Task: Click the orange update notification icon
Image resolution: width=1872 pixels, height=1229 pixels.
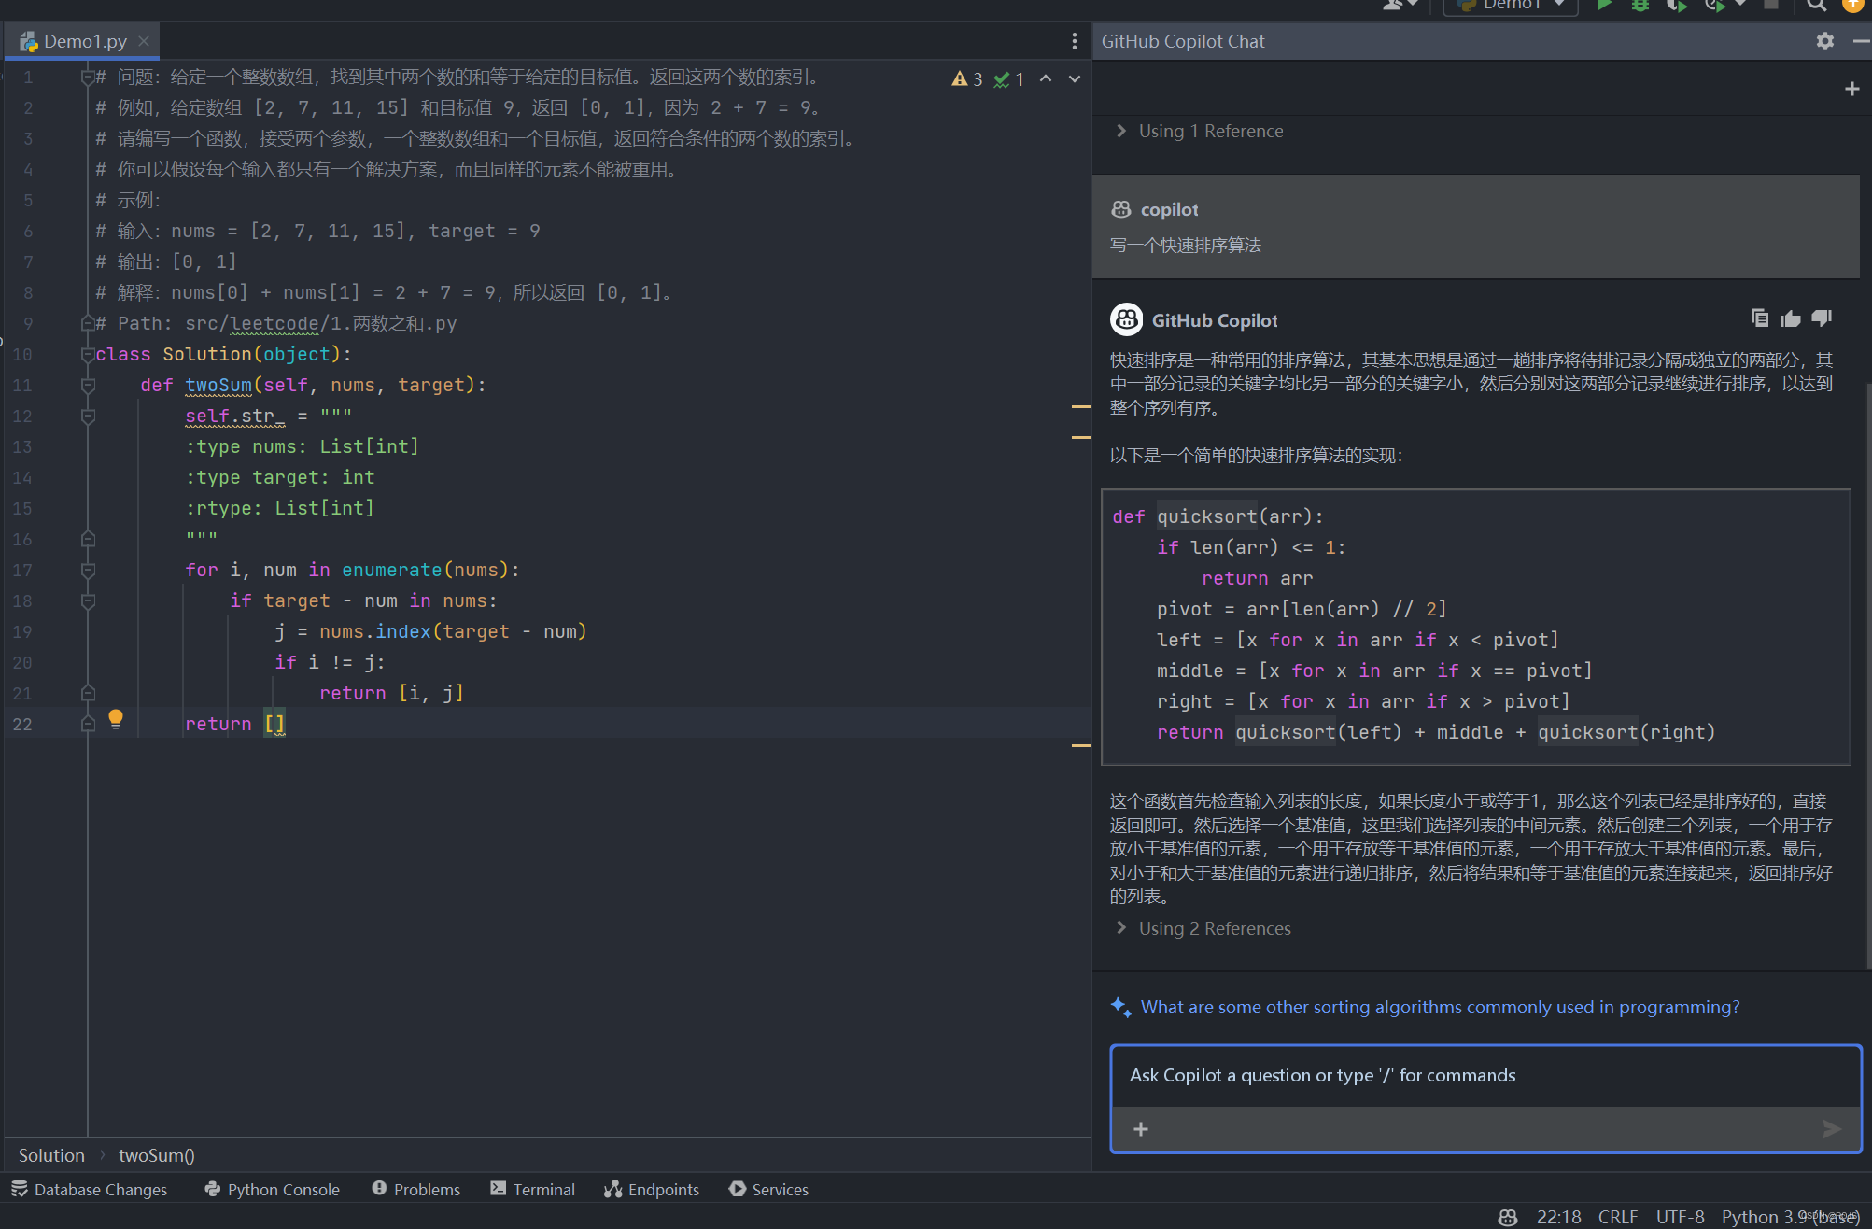Action: pyautogui.click(x=1853, y=5)
